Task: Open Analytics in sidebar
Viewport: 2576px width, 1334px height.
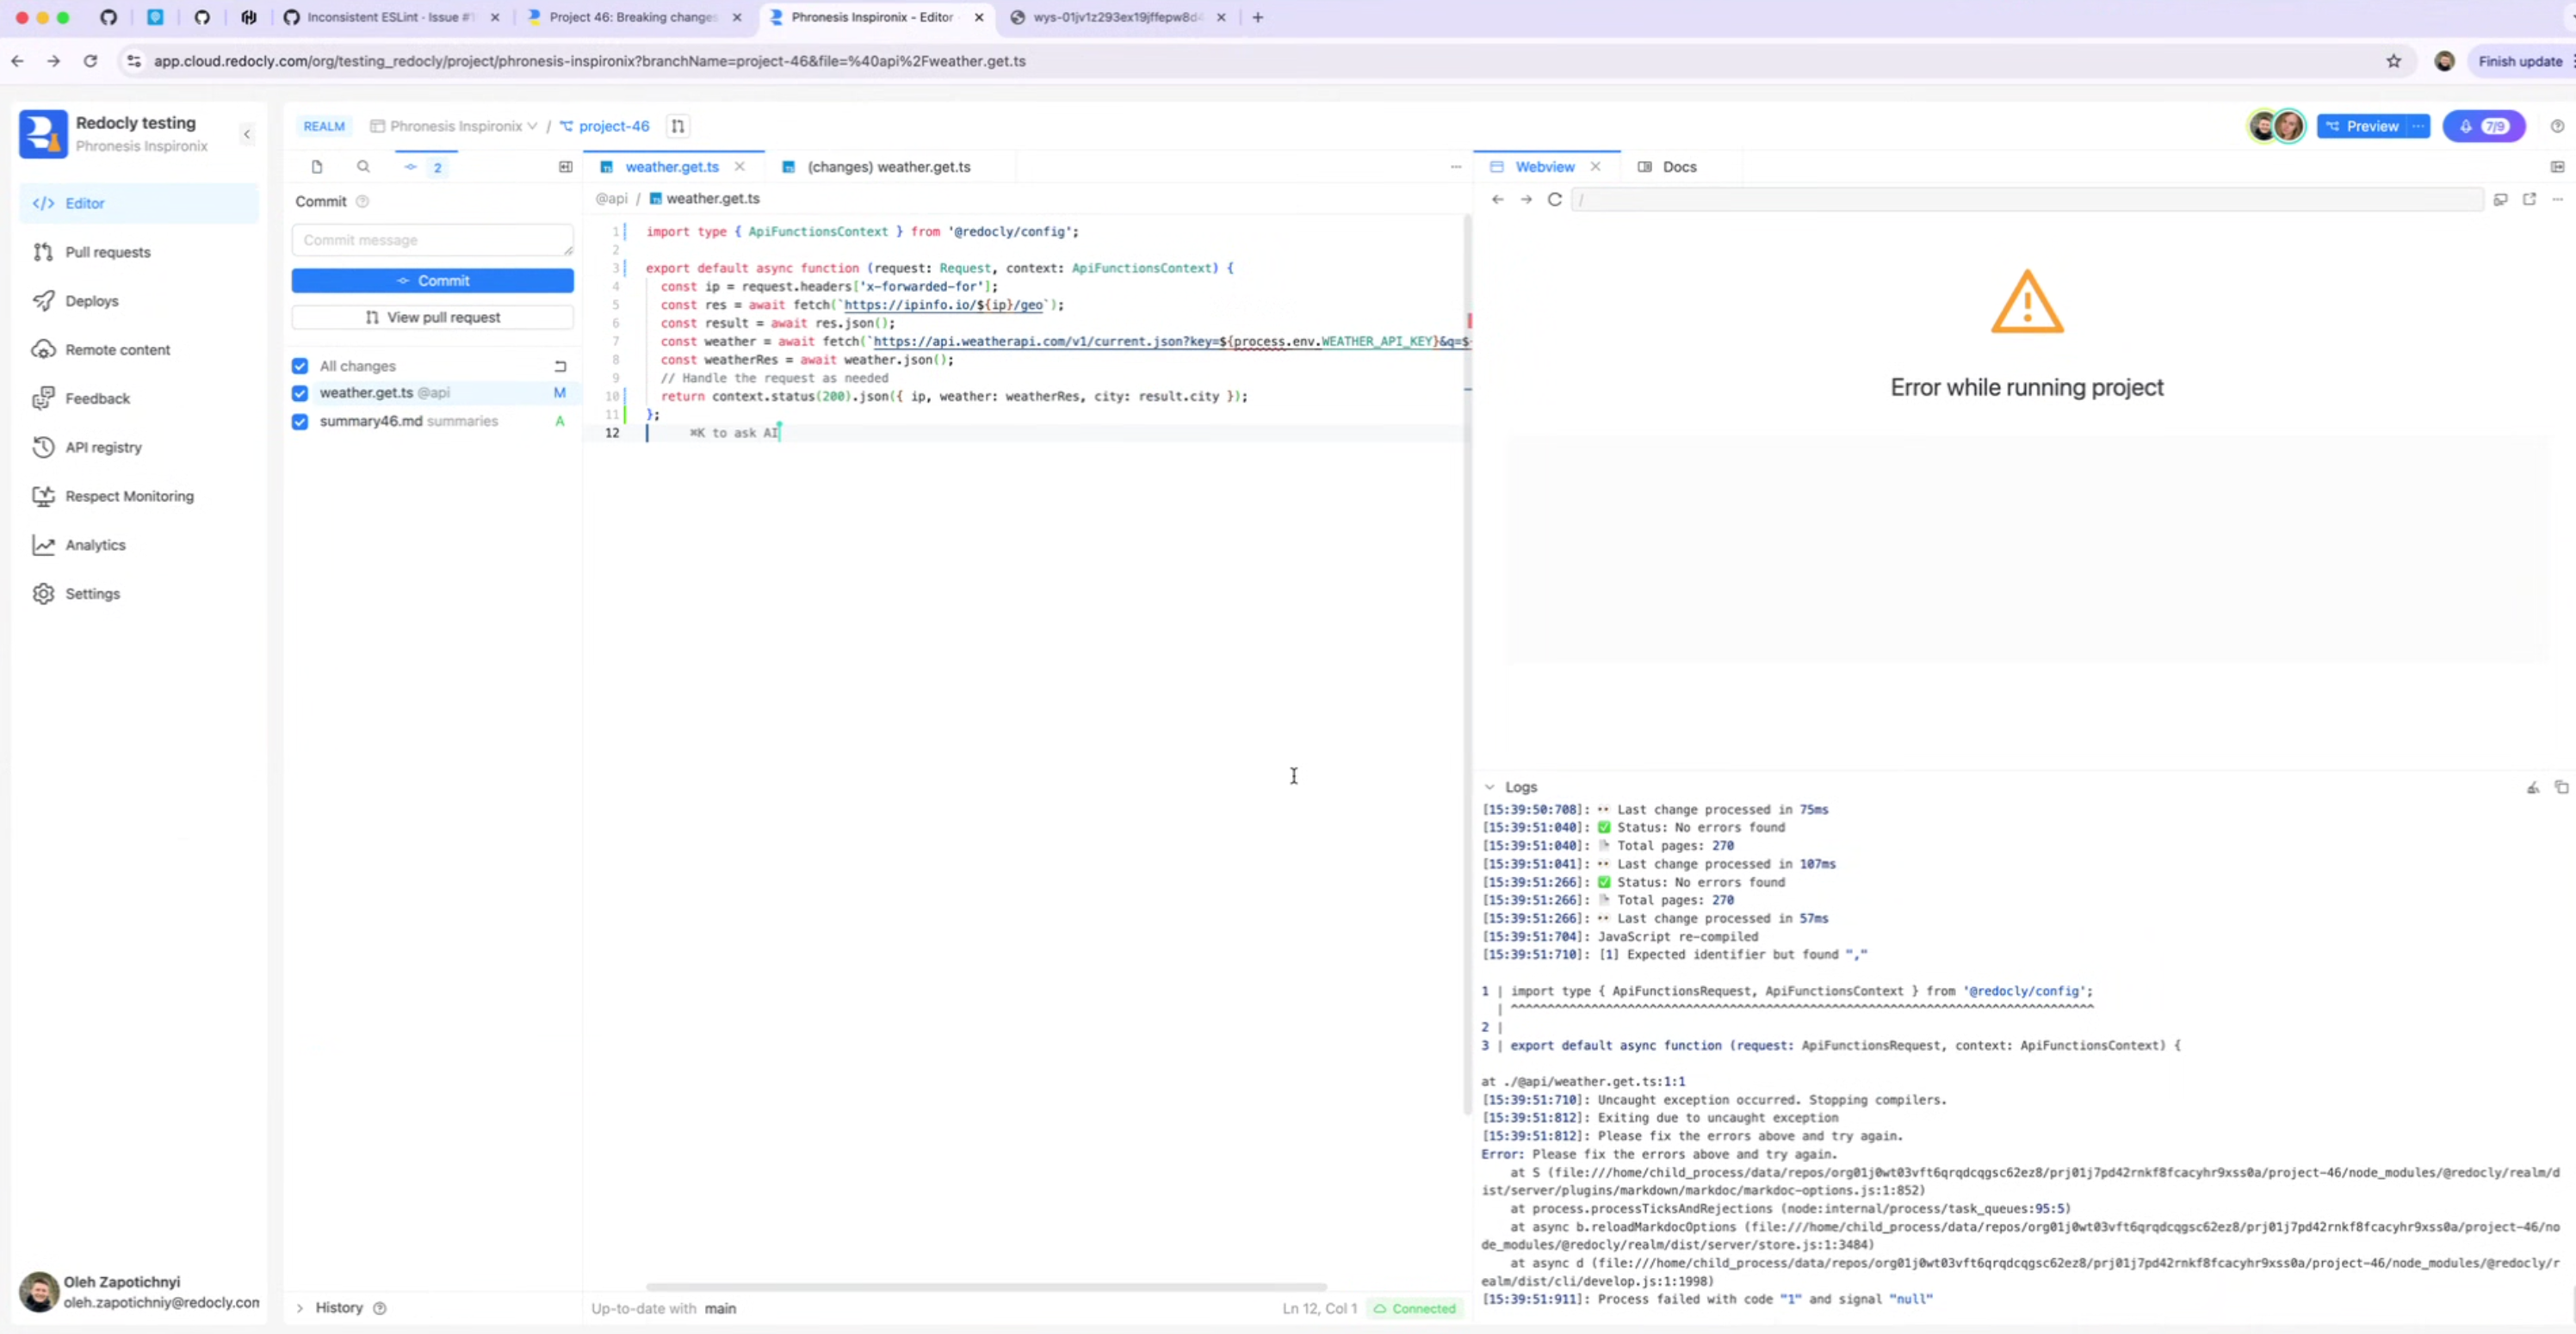Action: 139,545
